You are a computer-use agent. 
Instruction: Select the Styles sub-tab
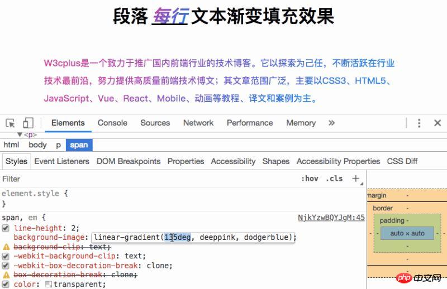click(16, 161)
